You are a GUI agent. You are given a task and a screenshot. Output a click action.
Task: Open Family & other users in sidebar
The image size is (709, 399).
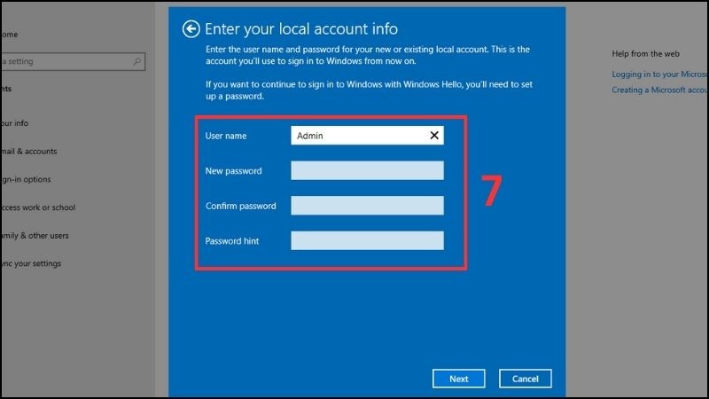[35, 235]
